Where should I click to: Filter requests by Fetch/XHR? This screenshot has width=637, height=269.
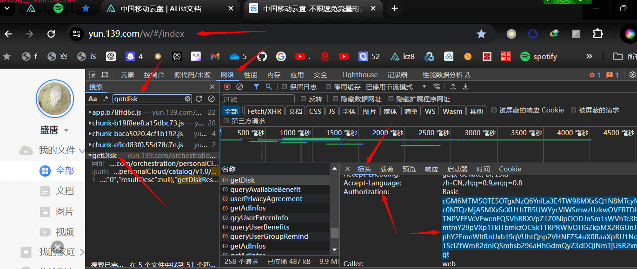point(264,111)
